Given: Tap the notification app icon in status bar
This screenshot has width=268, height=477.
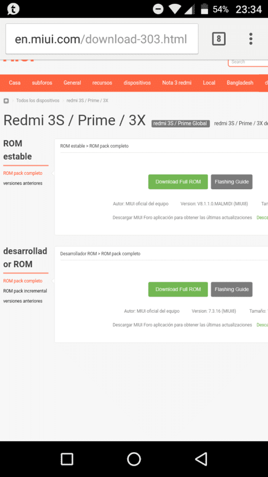Looking at the screenshot, I should (x=13, y=9).
